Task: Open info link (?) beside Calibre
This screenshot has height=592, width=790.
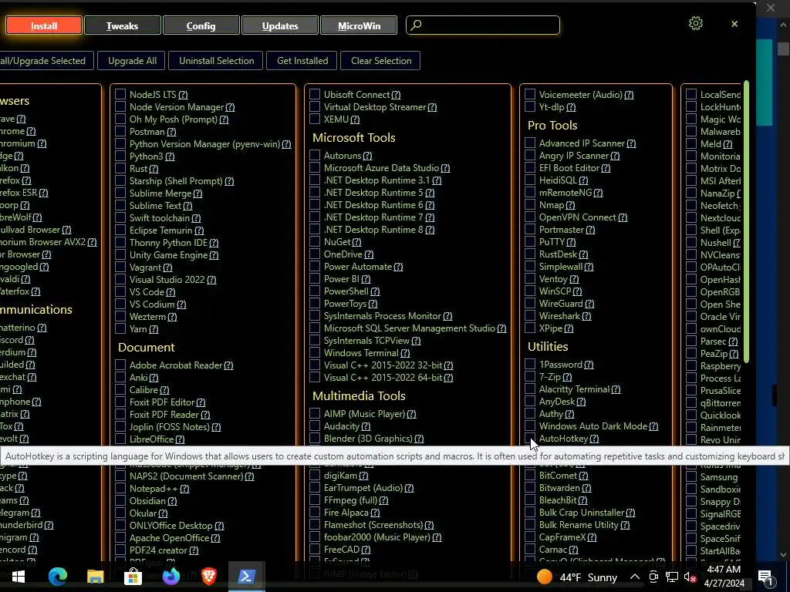Action: (164, 389)
